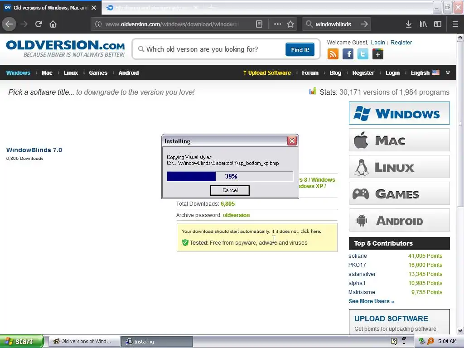Viewport: 464px width, 348px height.
Task: Click the oldversion archive password link
Action: click(x=236, y=215)
